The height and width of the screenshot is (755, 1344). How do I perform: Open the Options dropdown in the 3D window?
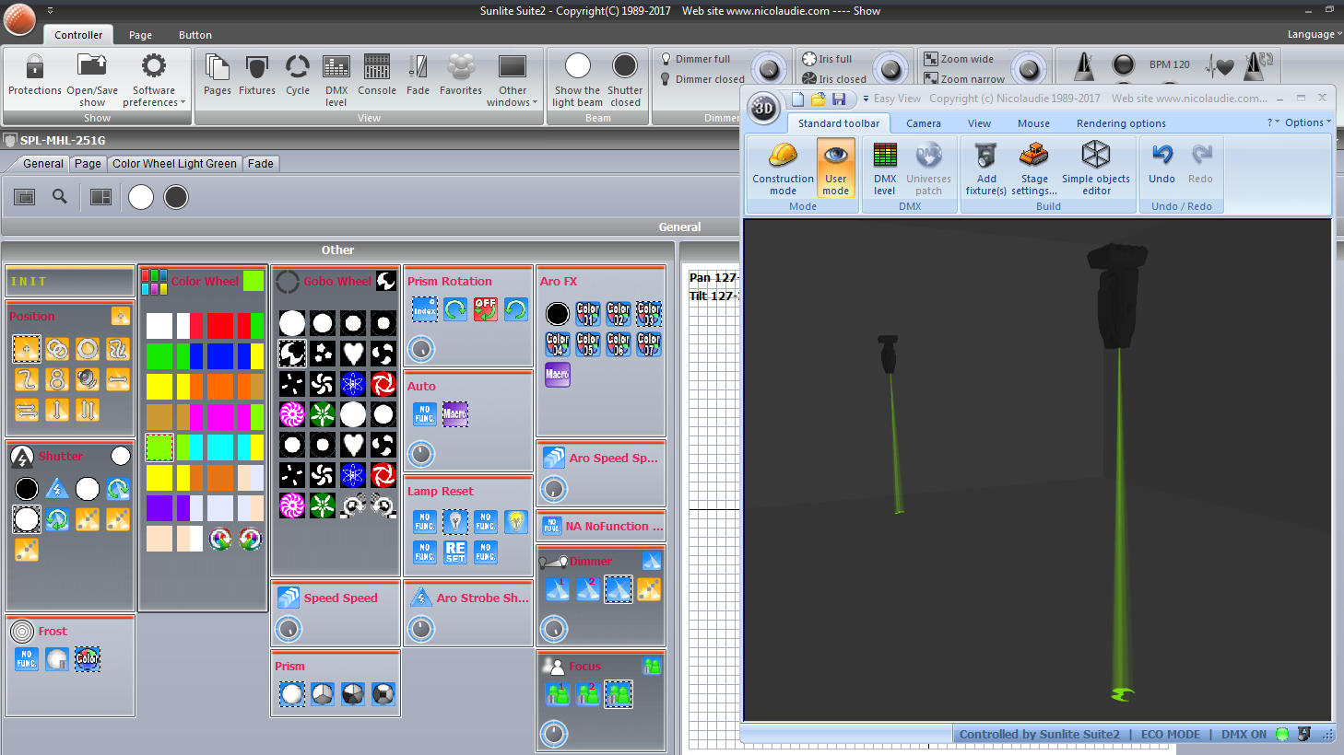pos(1308,122)
